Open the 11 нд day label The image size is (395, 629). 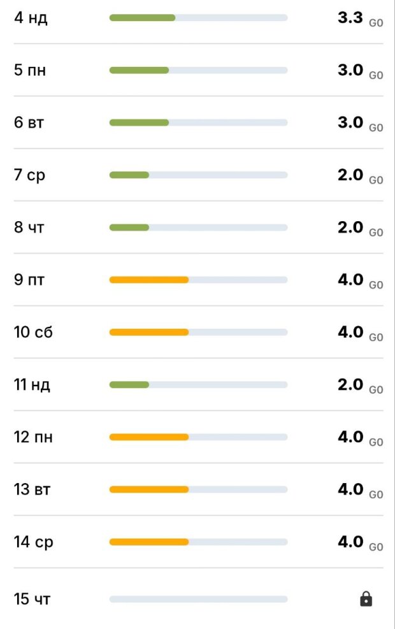[x=32, y=385]
